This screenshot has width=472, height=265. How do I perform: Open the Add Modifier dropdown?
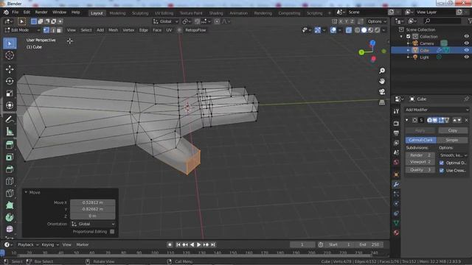click(x=437, y=110)
